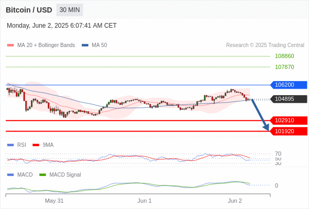The height and width of the screenshot is (209, 309).
Task: Click the 107870 resistance label
Action: click(284, 67)
